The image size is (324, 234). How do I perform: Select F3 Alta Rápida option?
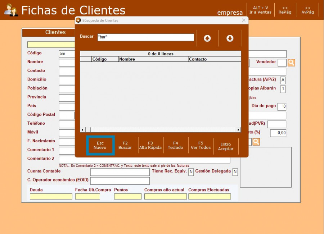pyautogui.click(x=150, y=145)
